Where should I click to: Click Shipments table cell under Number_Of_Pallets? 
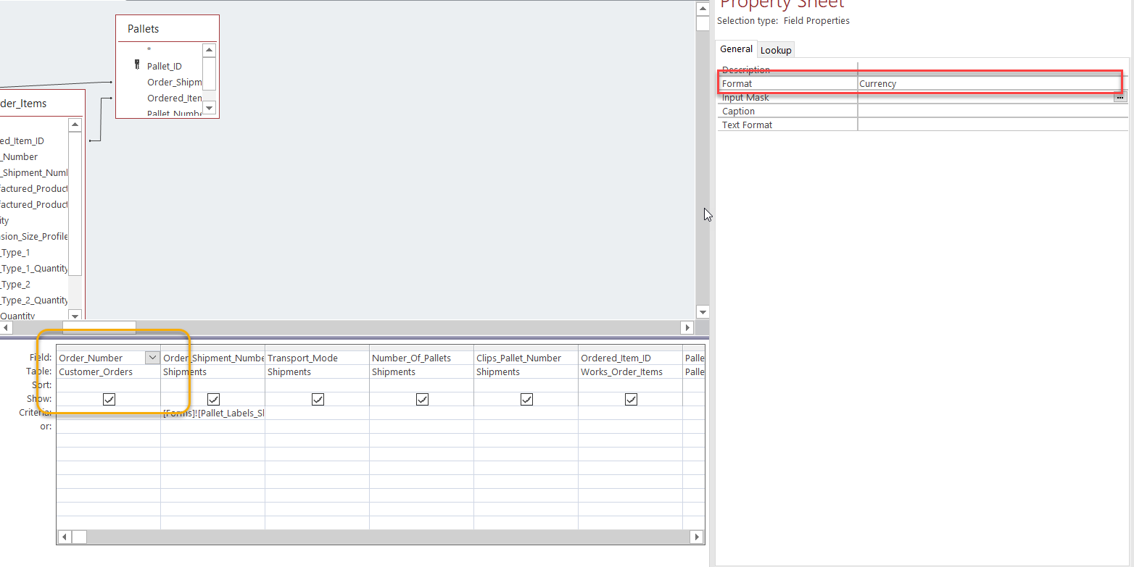coord(422,371)
